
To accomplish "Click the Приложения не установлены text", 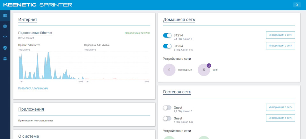I will click(35, 121).
